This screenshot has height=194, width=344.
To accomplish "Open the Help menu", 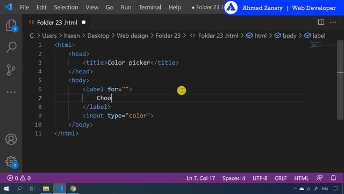I will coord(175,7).
